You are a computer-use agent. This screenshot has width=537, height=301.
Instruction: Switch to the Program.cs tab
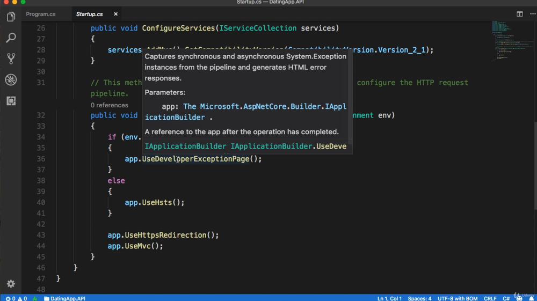(41, 14)
